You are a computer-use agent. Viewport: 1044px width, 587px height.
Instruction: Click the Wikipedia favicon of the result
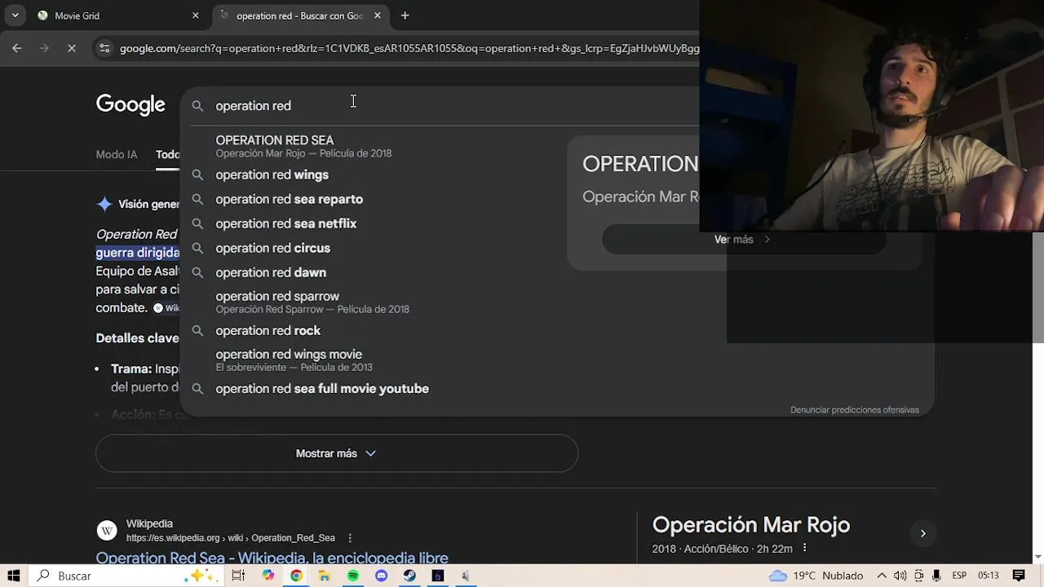[x=107, y=531]
